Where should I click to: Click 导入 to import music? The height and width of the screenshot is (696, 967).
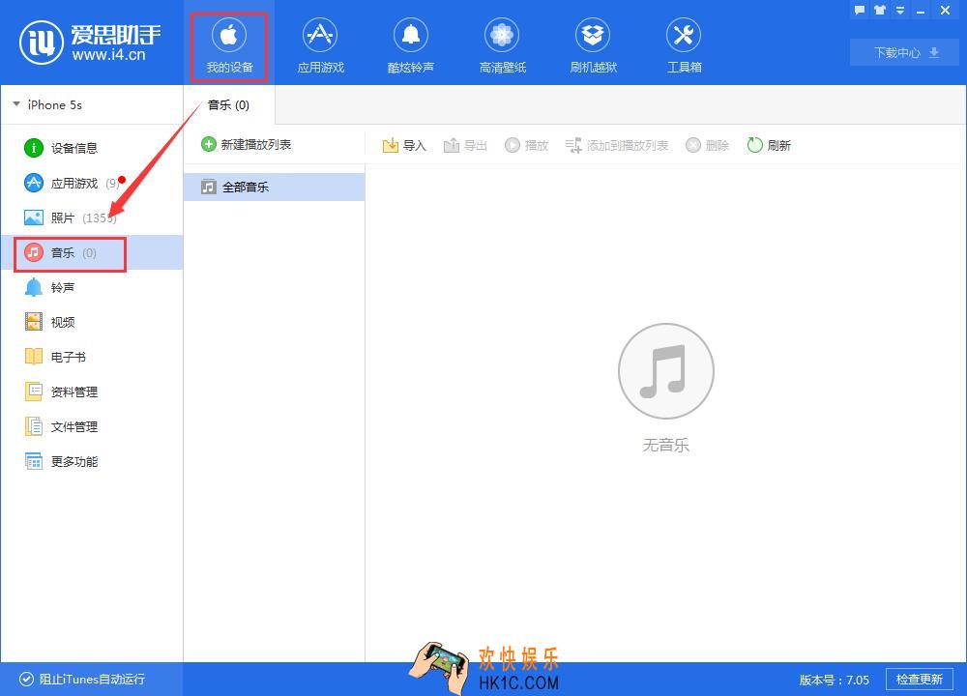point(404,146)
